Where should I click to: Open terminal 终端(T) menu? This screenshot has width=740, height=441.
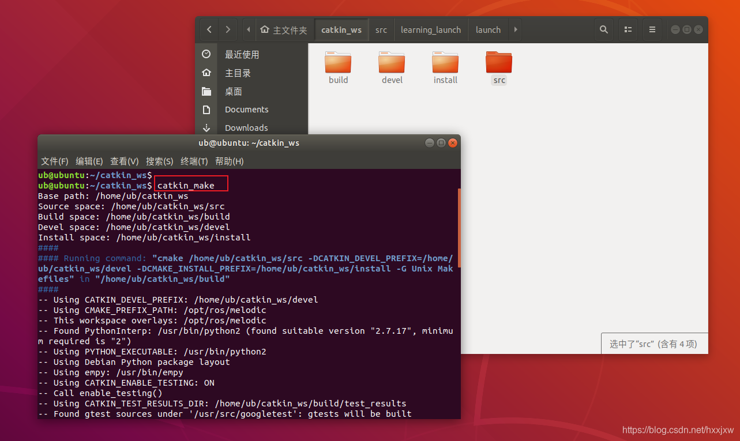click(x=194, y=161)
